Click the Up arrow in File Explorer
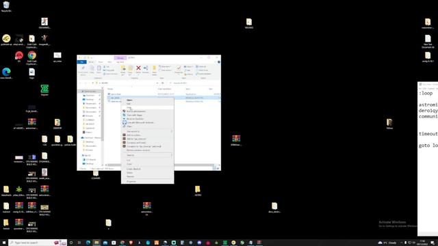The height and width of the screenshot is (246, 438). click(x=93, y=83)
